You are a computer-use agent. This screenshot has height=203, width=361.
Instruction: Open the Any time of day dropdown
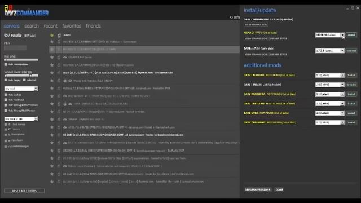21,119
